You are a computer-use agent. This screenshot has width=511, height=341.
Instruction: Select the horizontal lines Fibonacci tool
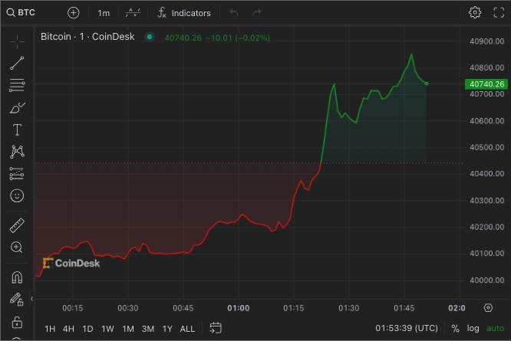coord(17,85)
